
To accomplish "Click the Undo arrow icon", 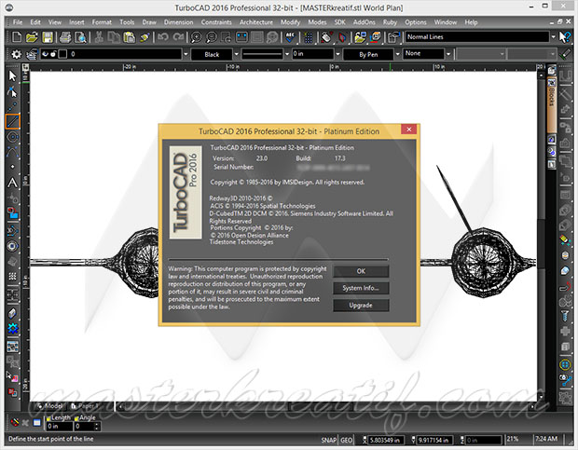I will point(162,37).
